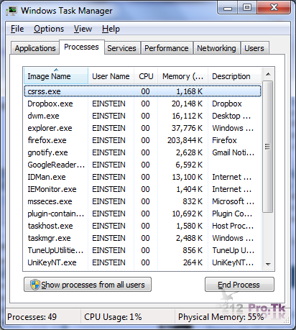296x330 pixels.
Task: Close the Windows Task Manager window
Action: (274, 8)
